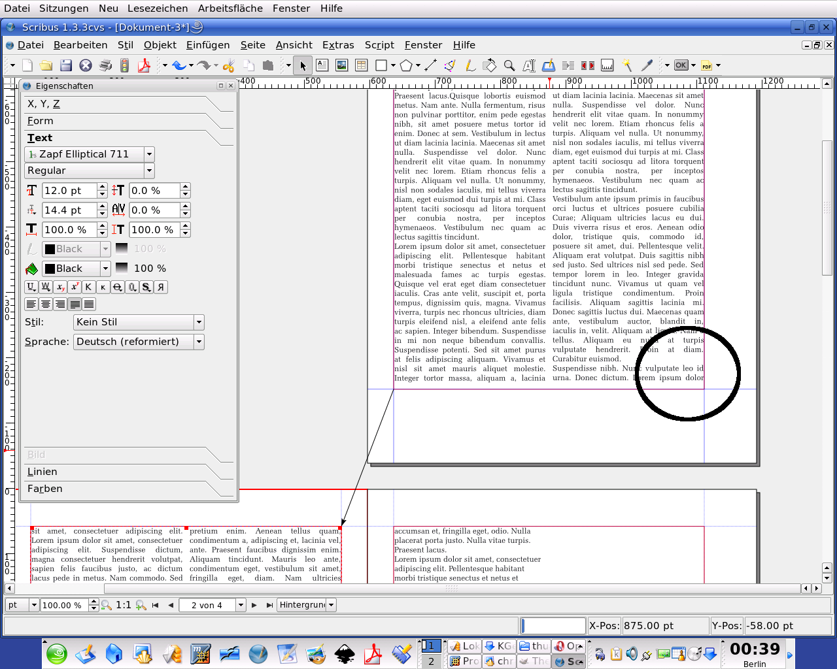
Task: Select the text frame insertion tool
Action: click(x=322, y=65)
